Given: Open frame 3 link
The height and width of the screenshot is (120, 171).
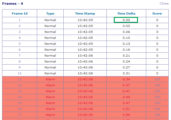Looking at the screenshot, I should click(x=19, y=32).
